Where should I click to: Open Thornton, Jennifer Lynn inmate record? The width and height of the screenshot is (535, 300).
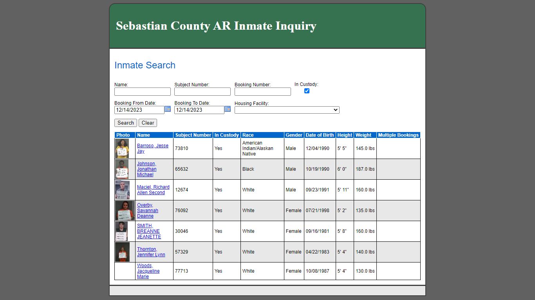[151, 252]
